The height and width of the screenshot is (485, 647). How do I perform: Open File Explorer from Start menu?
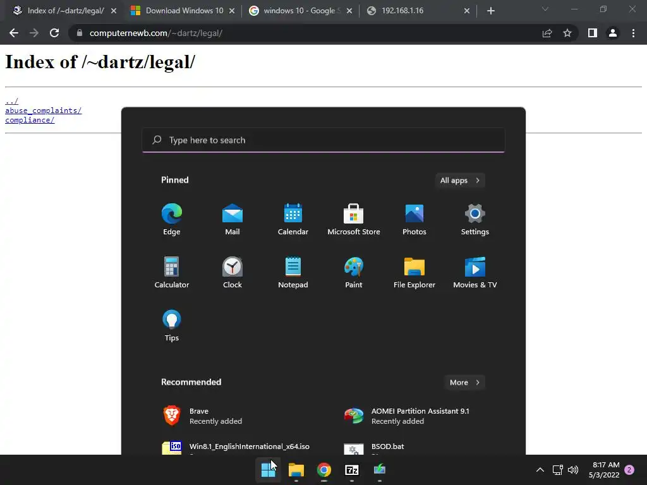[x=414, y=273]
